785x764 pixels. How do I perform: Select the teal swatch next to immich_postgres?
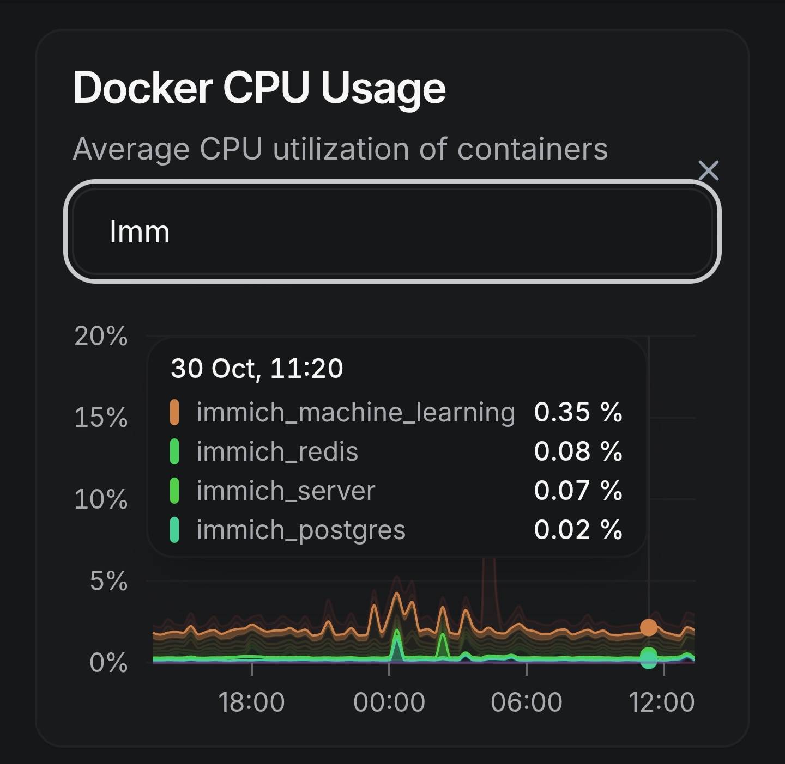(174, 530)
